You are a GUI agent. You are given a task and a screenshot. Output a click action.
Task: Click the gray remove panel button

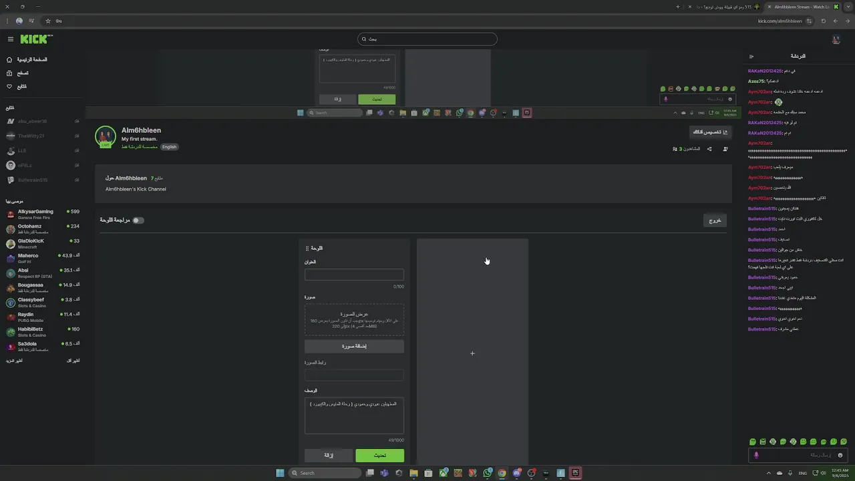point(329,456)
